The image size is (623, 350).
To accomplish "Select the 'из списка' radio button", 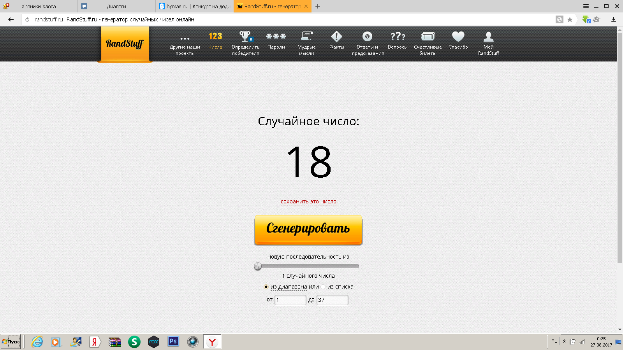I will (x=323, y=287).
